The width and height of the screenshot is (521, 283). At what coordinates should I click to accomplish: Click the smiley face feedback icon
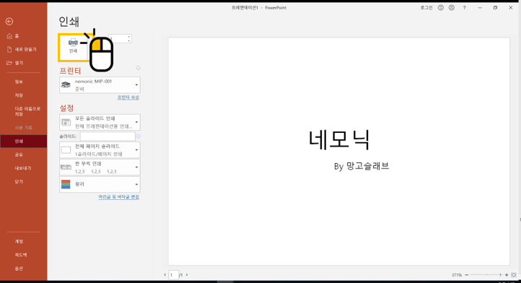click(441, 8)
